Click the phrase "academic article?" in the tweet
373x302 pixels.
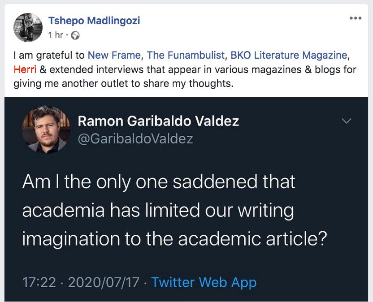click(x=251, y=238)
